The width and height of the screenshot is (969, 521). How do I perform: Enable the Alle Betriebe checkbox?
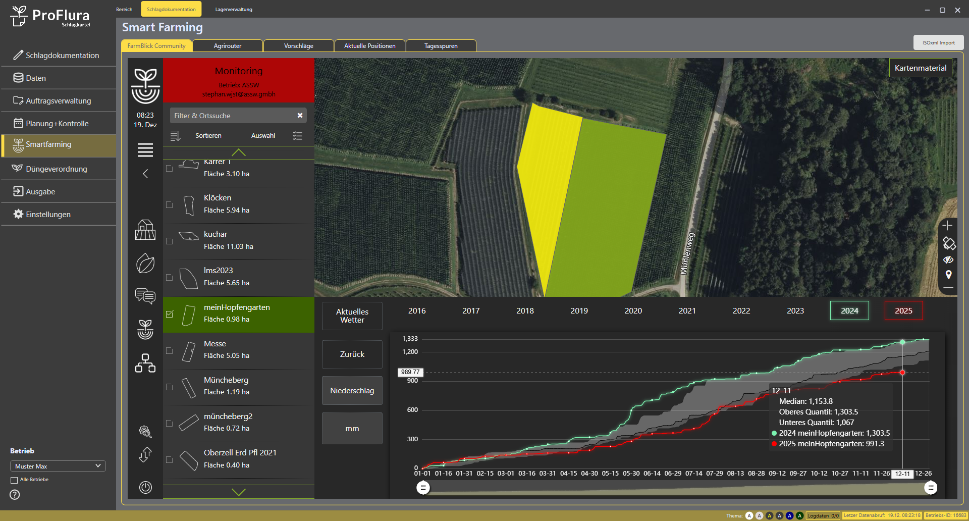click(x=14, y=480)
